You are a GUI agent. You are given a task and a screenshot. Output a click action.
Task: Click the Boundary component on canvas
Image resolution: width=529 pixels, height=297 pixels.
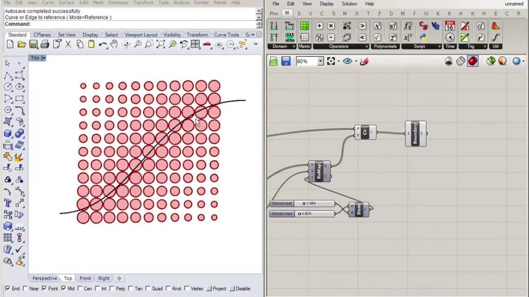tap(416, 134)
